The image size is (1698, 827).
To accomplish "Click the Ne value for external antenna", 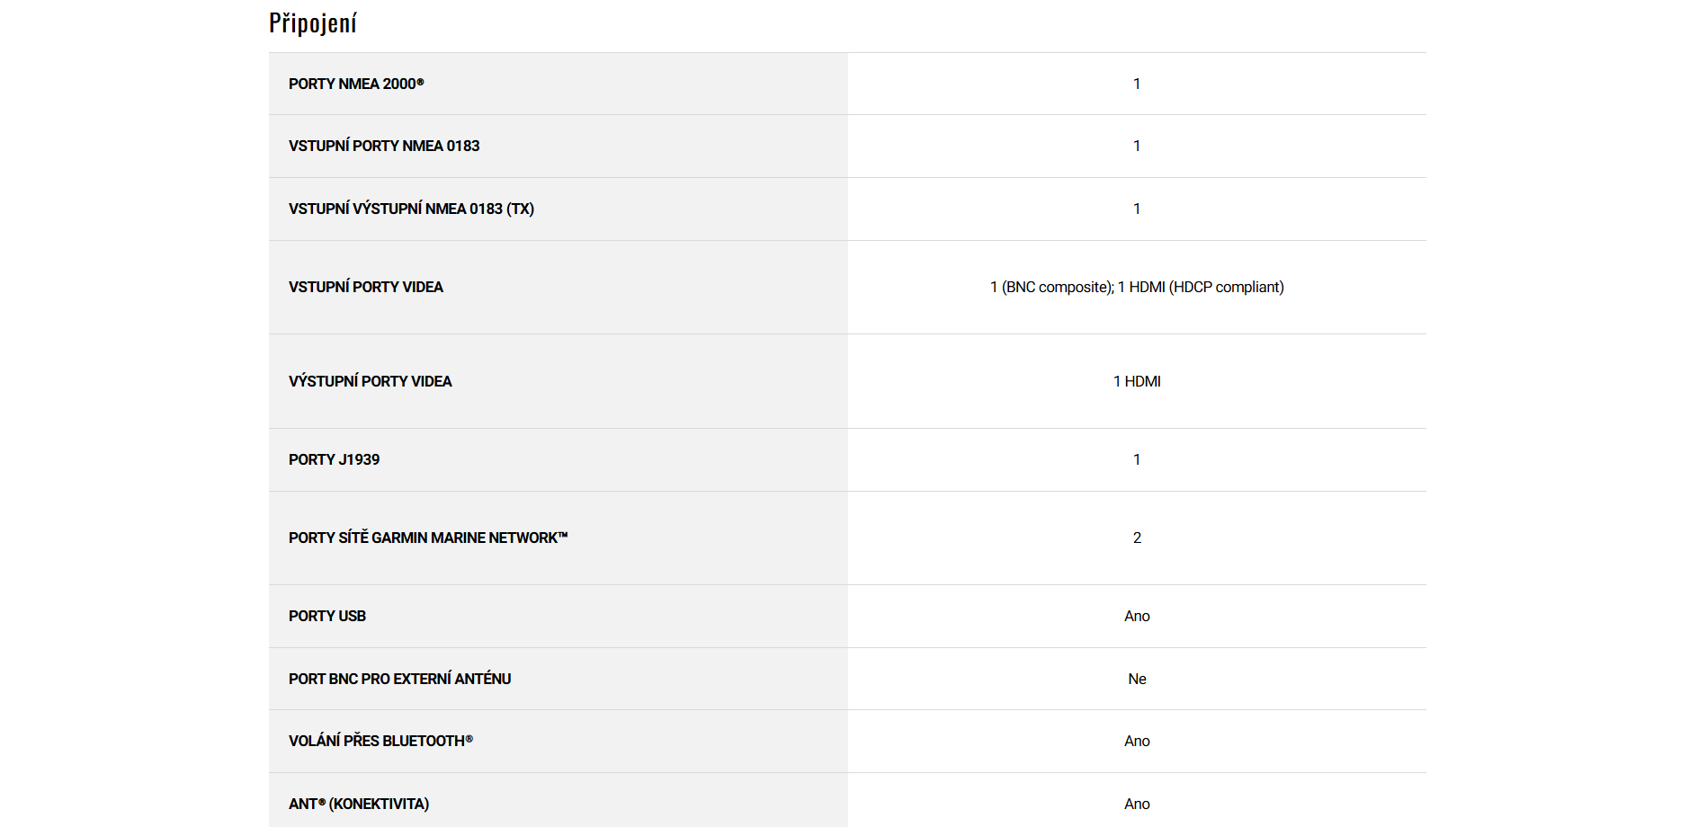I will (1137, 679).
